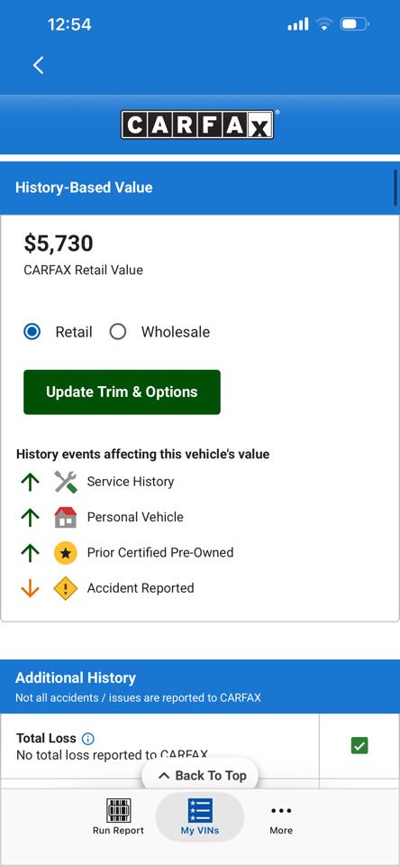Tap the Run Report barcode icon
The height and width of the screenshot is (866, 400).
coord(118,810)
